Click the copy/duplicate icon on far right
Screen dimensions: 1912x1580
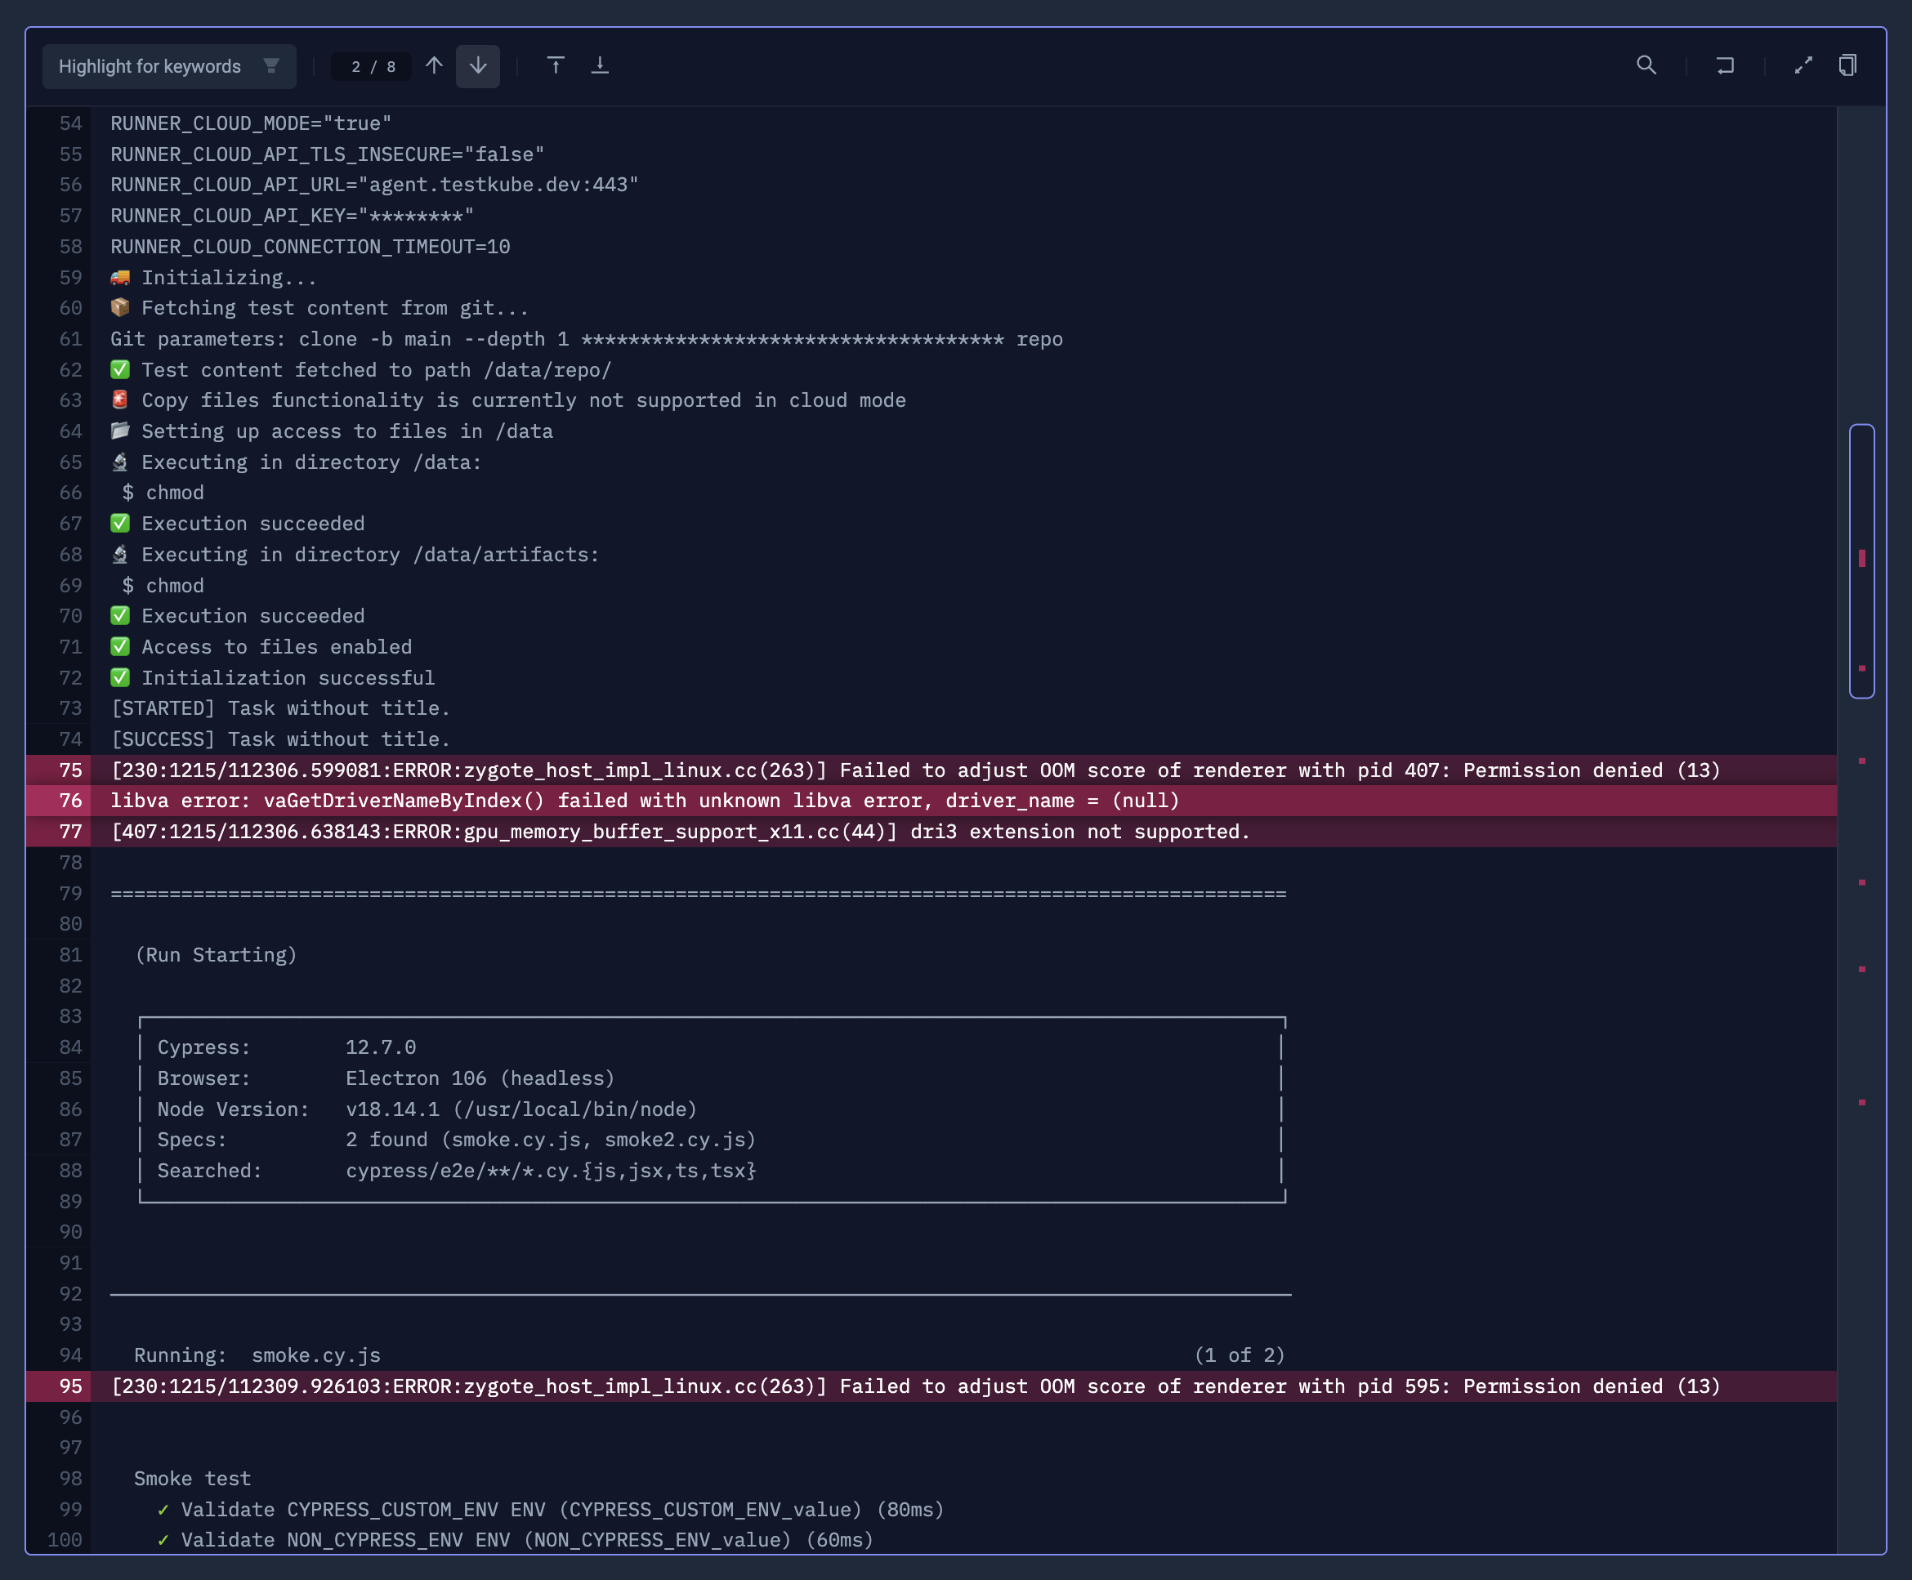(1847, 65)
